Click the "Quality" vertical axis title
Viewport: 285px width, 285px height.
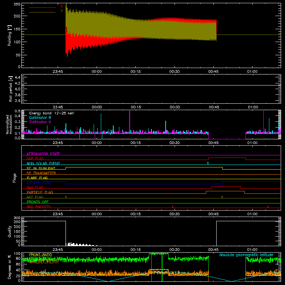pyautogui.click(x=10, y=231)
